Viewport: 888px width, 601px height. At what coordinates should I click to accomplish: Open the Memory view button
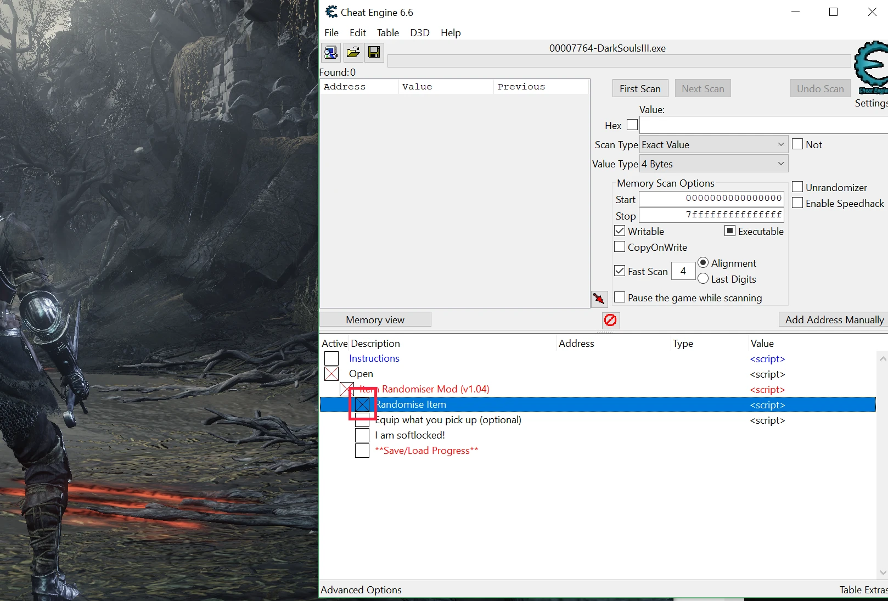(375, 319)
